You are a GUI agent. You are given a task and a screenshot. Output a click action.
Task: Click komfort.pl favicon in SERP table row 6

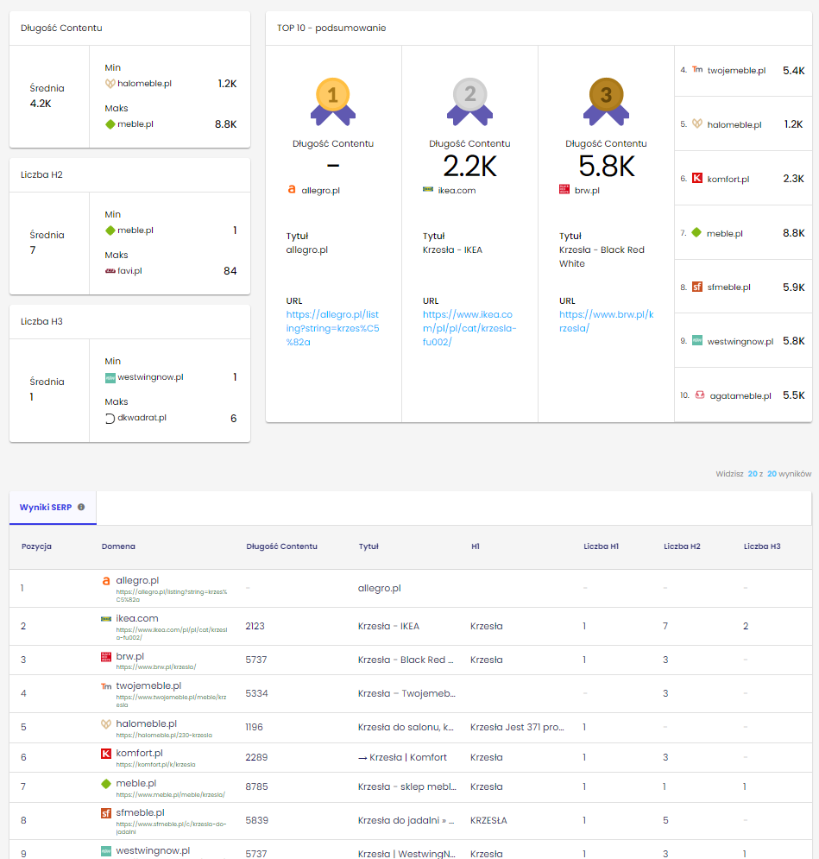pos(106,754)
